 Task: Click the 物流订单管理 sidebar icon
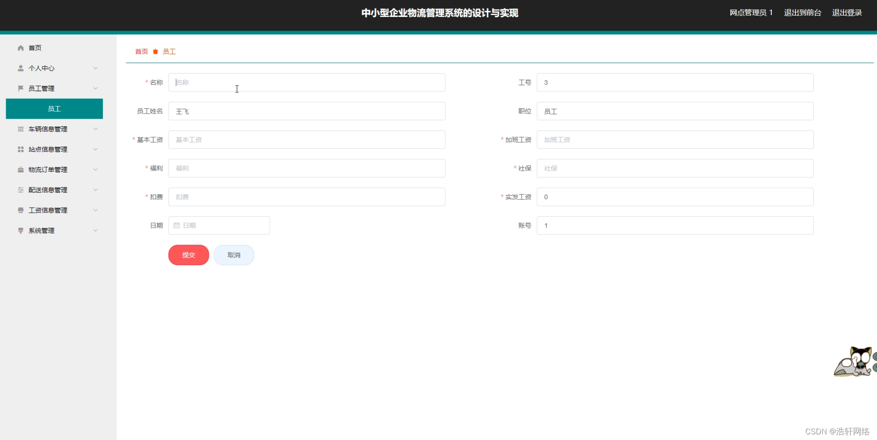pos(20,169)
